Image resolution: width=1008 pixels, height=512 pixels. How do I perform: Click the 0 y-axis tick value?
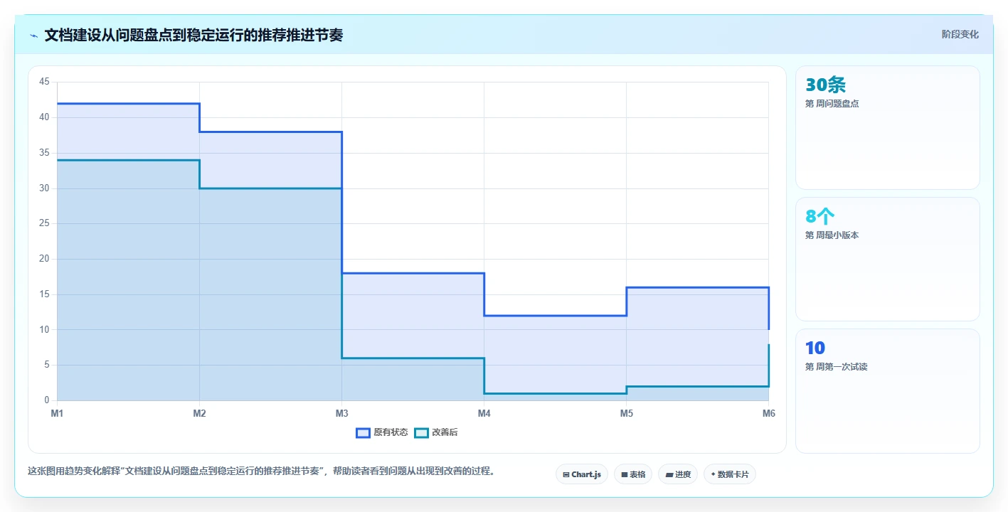tap(47, 400)
